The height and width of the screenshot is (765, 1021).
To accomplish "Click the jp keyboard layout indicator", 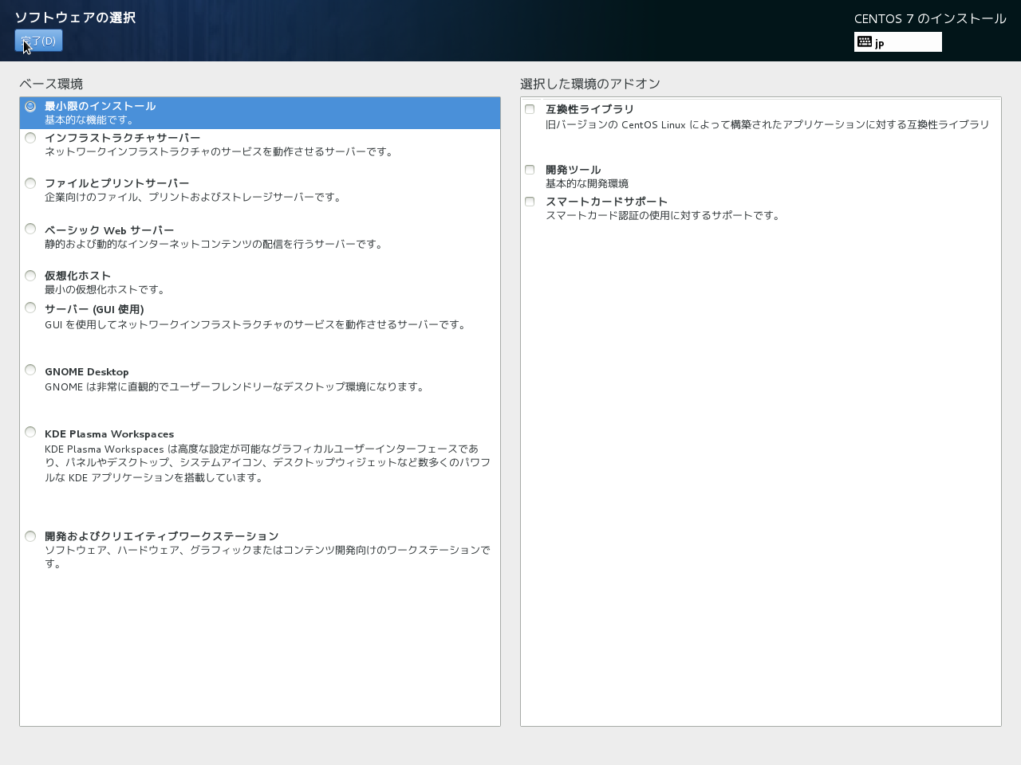I will 897,42.
